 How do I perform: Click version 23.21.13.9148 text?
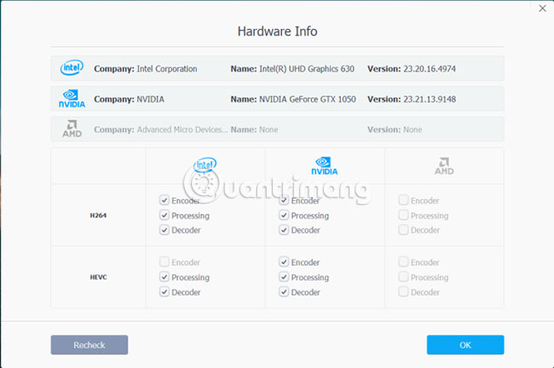(x=430, y=99)
